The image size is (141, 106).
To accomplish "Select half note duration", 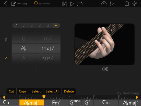I will 40,26.
